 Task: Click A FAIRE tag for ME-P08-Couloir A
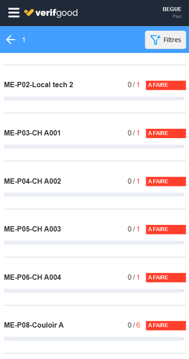[x=166, y=325]
